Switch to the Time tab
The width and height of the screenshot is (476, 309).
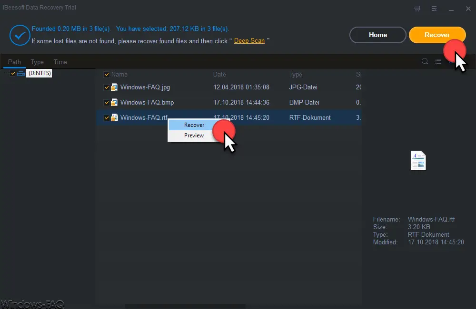(x=60, y=62)
